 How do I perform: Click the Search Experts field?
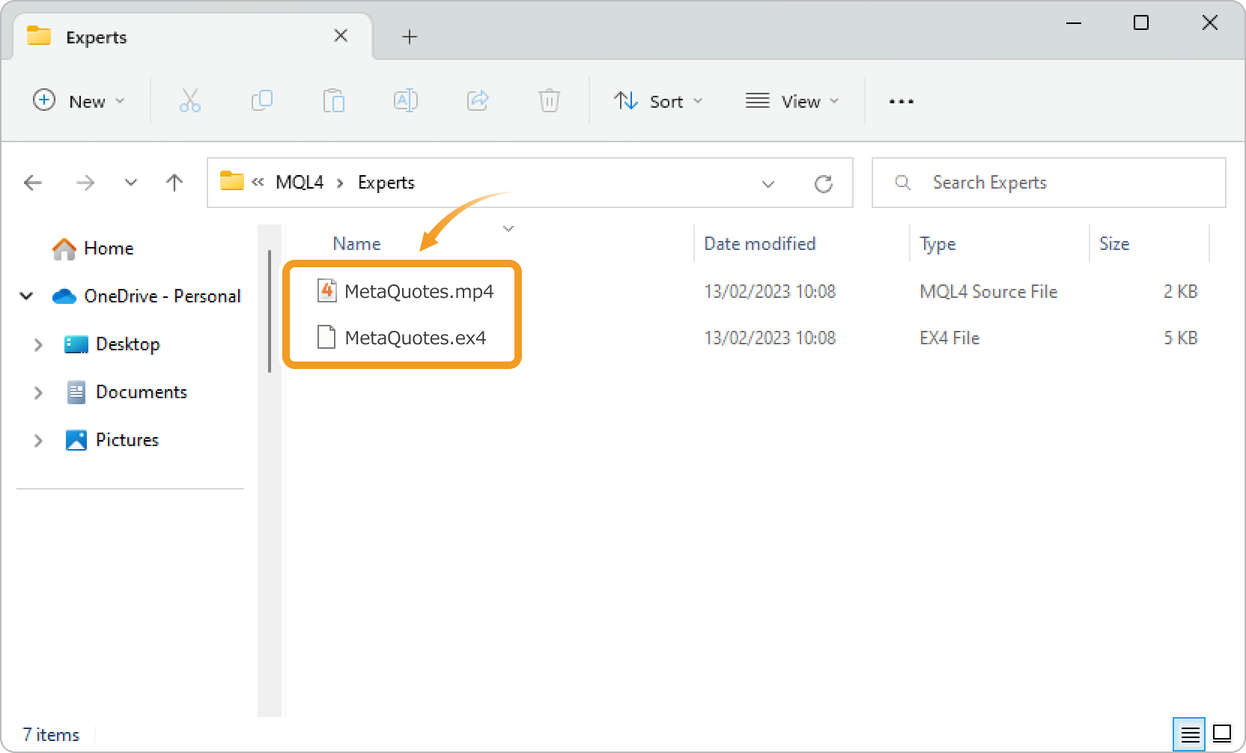tap(1048, 183)
